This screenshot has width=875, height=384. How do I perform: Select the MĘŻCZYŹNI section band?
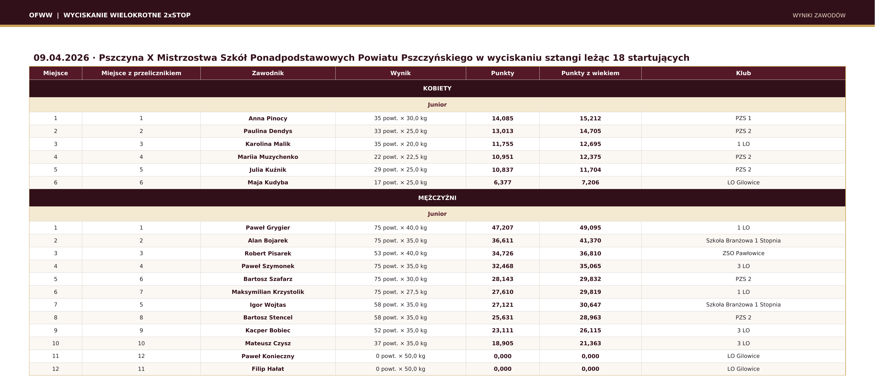pyautogui.click(x=437, y=198)
